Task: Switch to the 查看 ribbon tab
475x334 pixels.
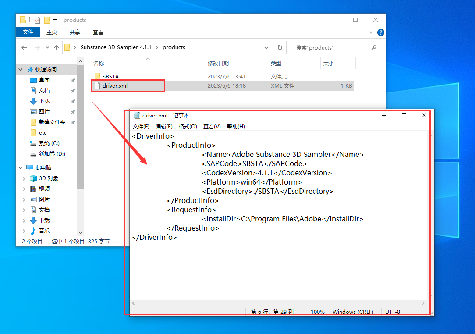Action: [98, 32]
